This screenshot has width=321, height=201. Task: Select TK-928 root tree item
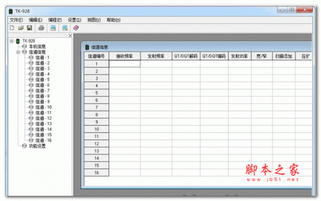[x=29, y=41]
